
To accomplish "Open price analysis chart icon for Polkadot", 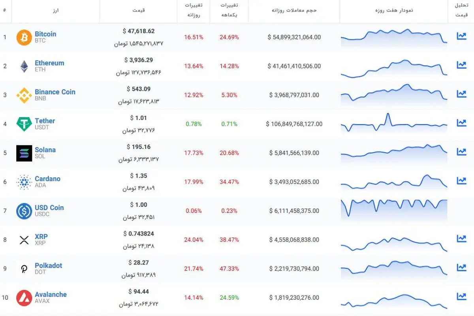I will [461, 267].
